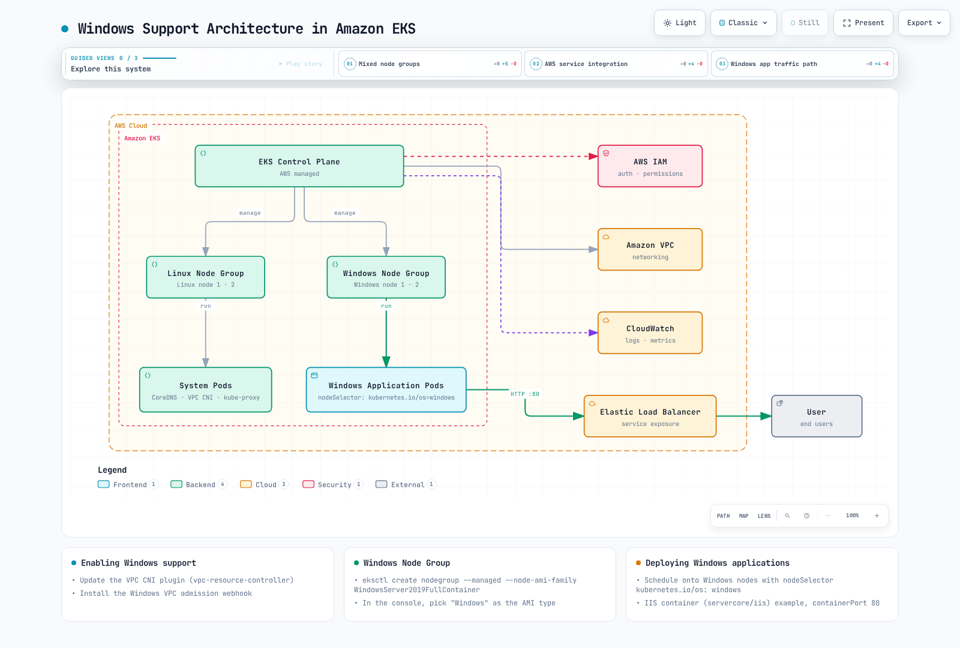Open guided view 01 Mixed node groups
The height and width of the screenshot is (648, 960).
coord(430,64)
